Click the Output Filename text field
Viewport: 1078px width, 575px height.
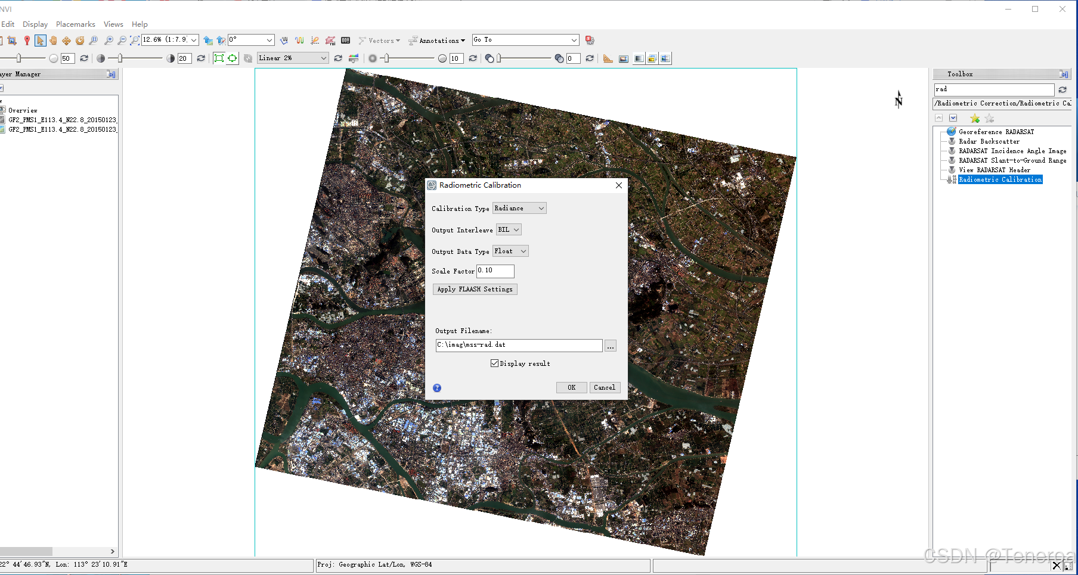tap(519, 346)
